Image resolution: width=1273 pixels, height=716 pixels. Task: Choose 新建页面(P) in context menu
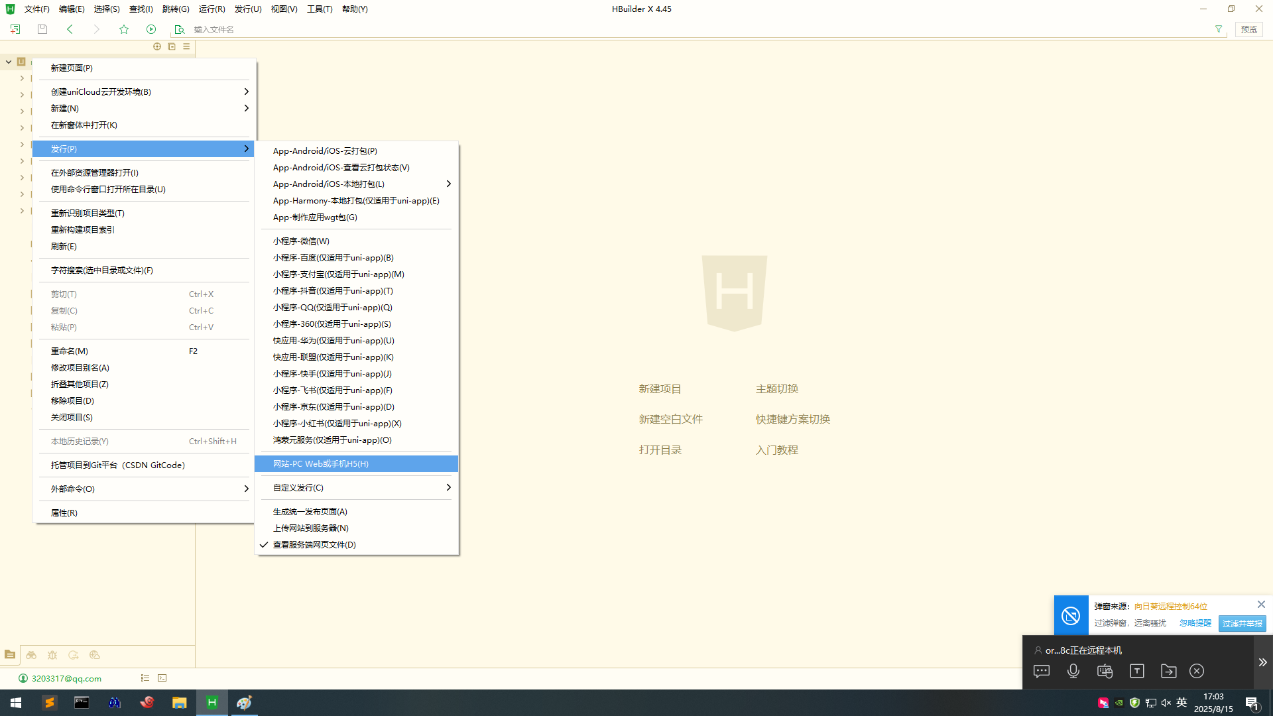pyautogui.click(x=145, y=68)
